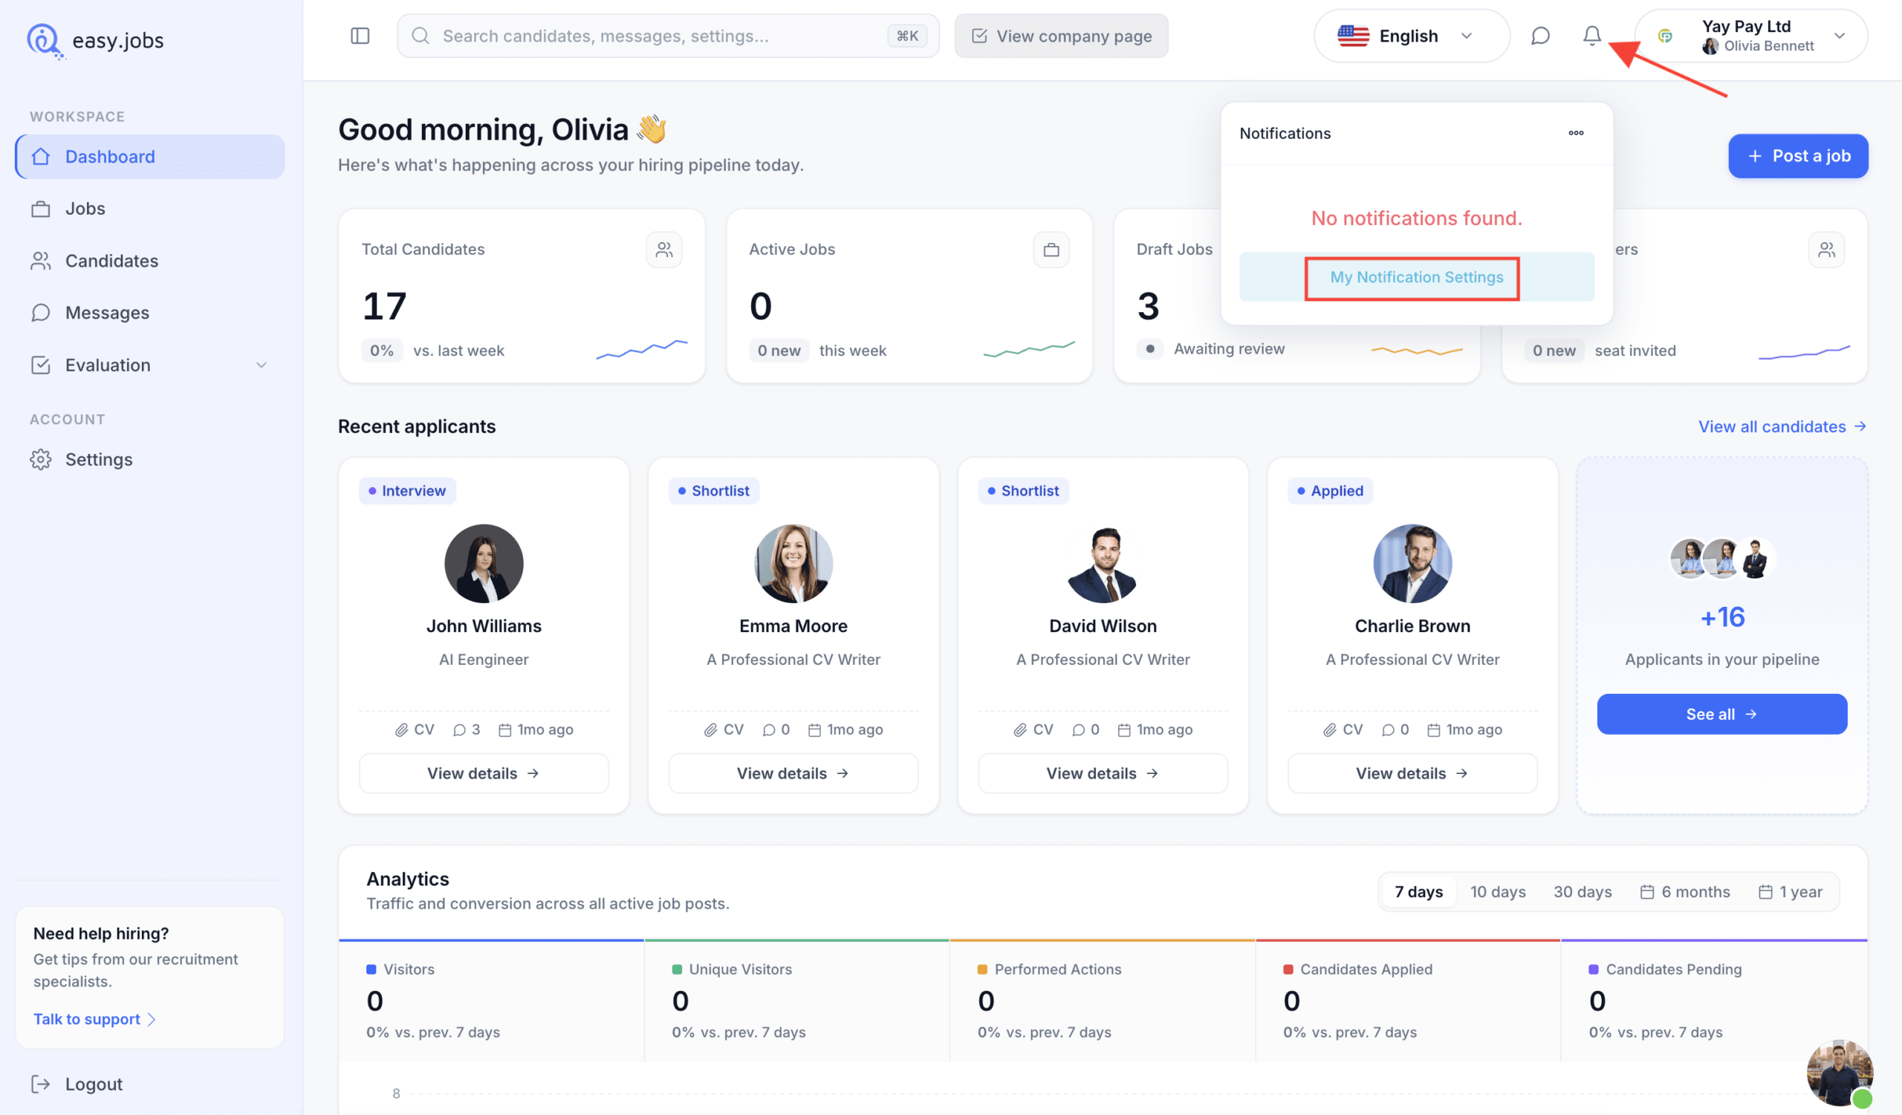Select the 30 days analytics range

1582,891
